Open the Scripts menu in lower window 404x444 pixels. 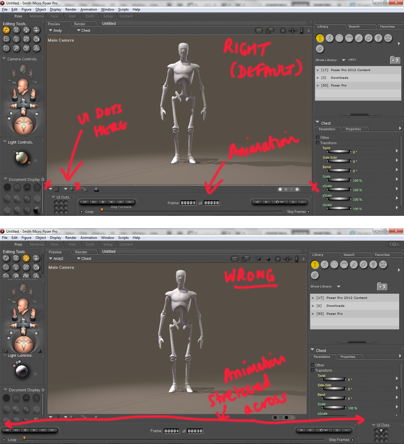tap(123, 238)
